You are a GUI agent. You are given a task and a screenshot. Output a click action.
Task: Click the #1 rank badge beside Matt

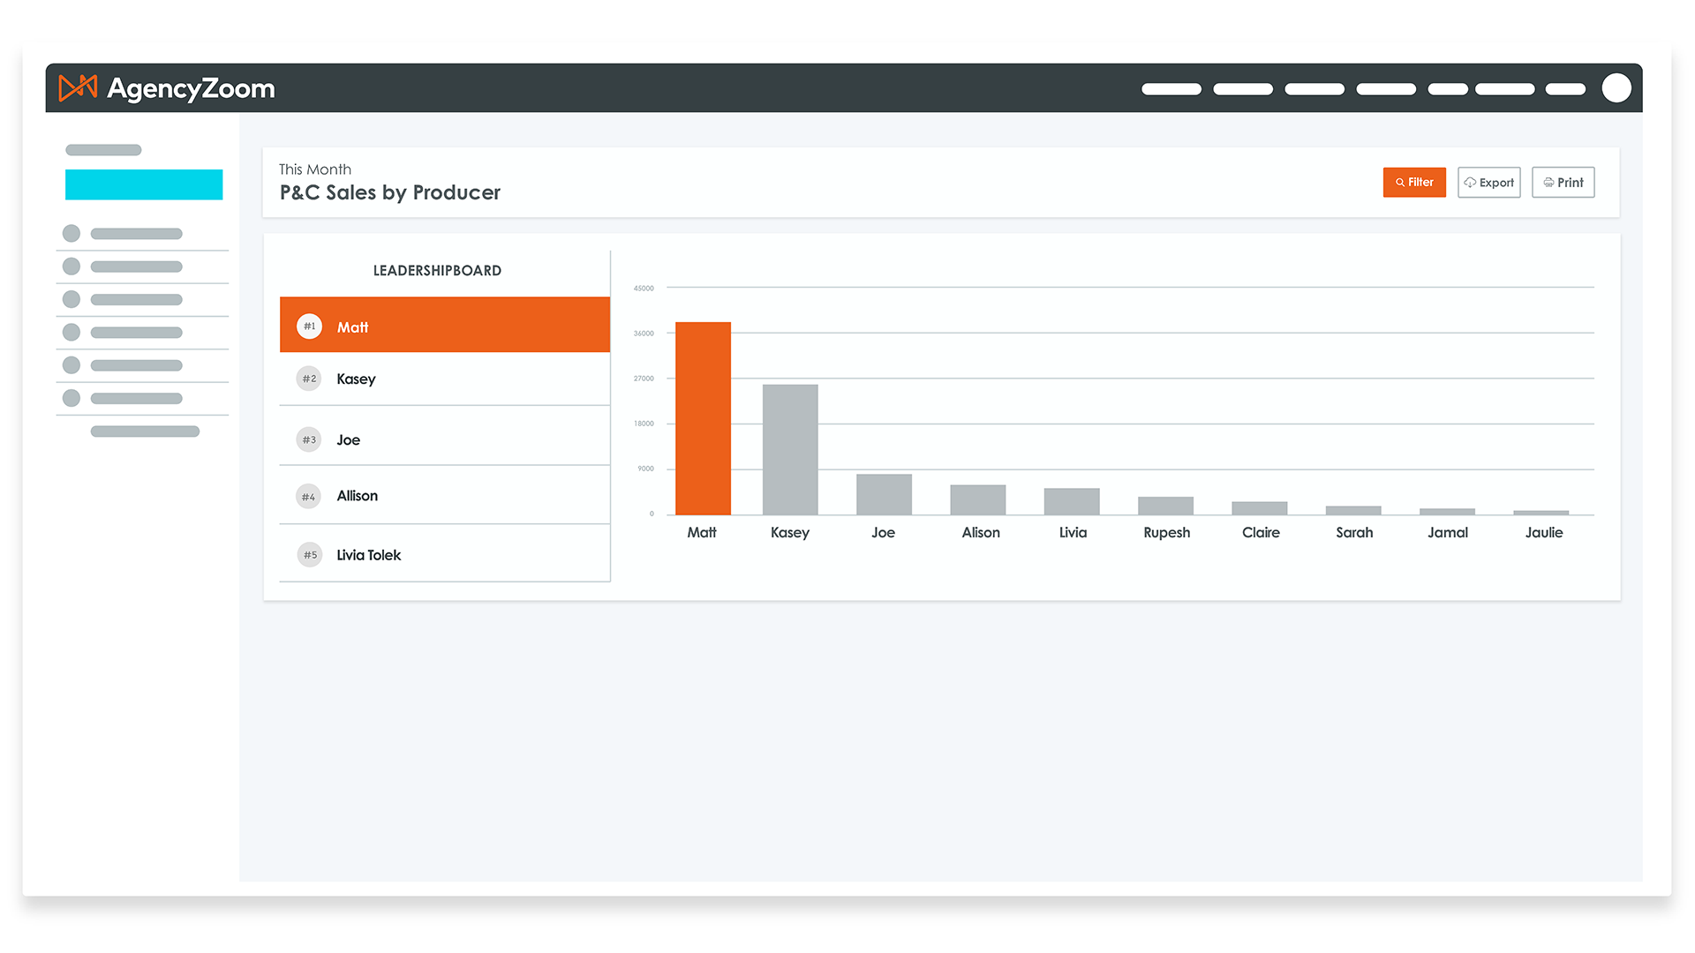click(x=309, y=326)
